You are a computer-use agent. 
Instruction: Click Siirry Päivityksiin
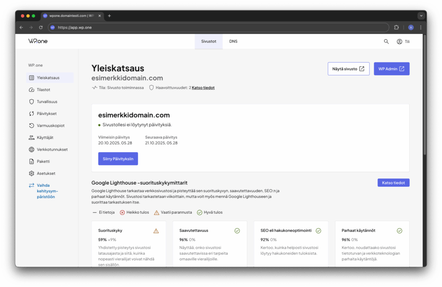coord(118,159)
